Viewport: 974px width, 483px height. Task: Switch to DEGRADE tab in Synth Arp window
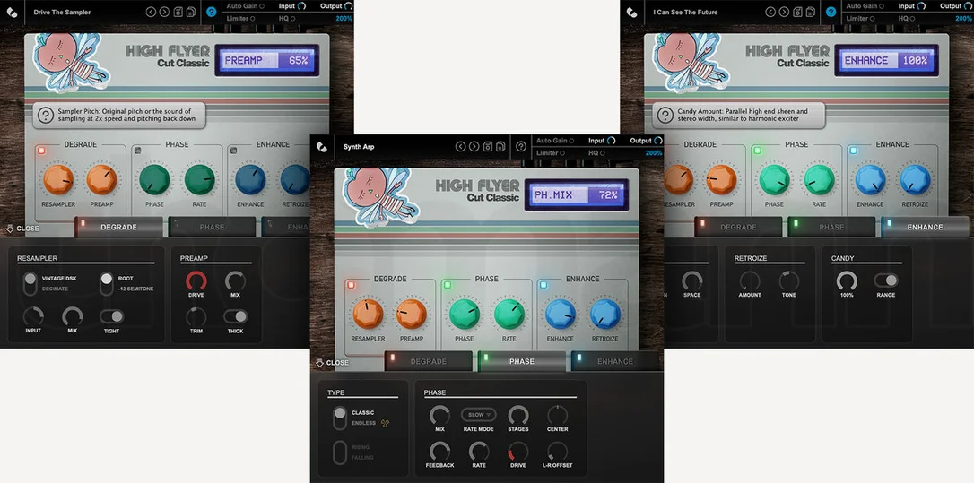[x=429, y=361]
